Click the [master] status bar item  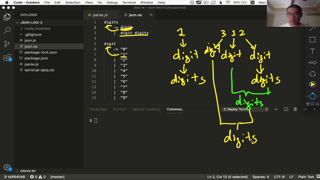point(57,177)
